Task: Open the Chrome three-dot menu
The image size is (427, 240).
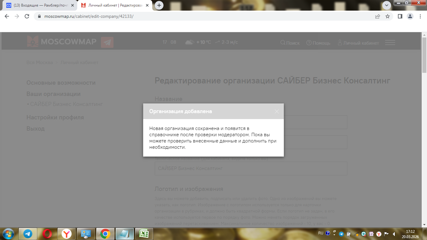Action: 420,16
